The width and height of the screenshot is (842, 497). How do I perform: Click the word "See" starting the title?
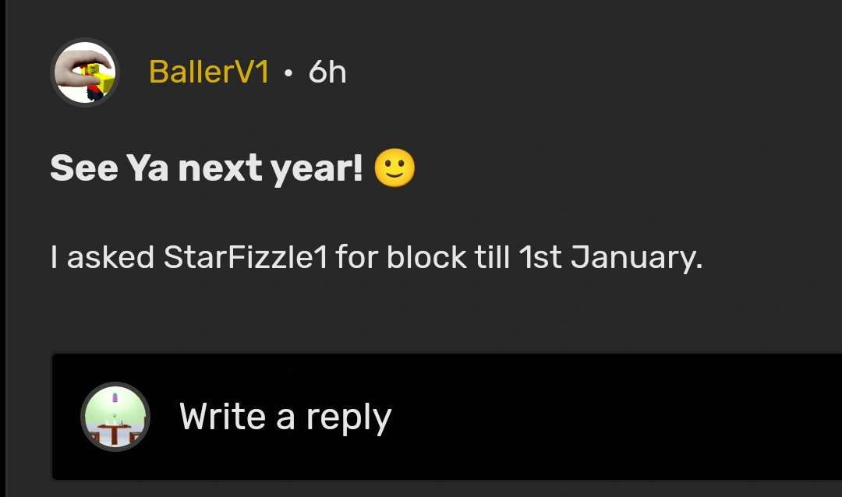(x=83, y=168)
